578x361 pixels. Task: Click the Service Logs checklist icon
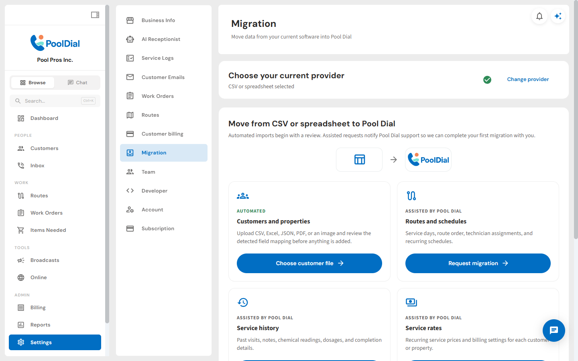(x=130, y=58)
